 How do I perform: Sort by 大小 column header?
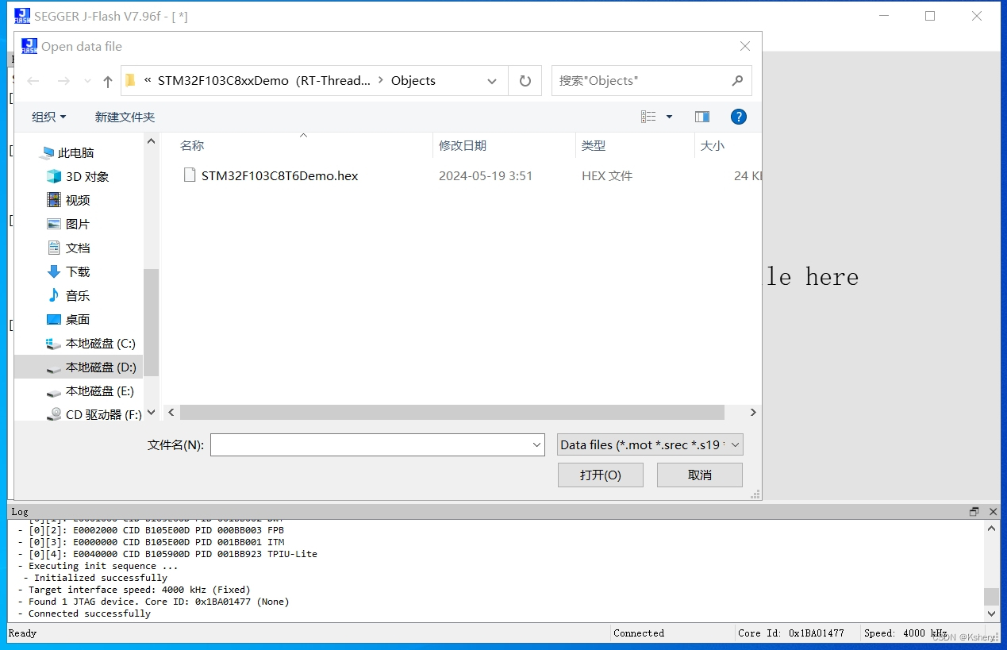713,145
